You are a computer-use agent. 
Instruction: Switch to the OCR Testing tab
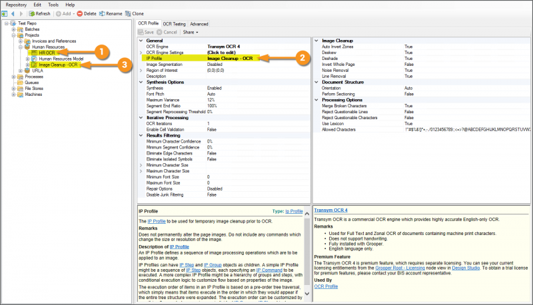tap(175, 23)
